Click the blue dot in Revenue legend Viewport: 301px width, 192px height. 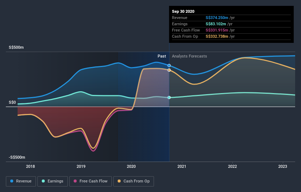pos(12,181)
